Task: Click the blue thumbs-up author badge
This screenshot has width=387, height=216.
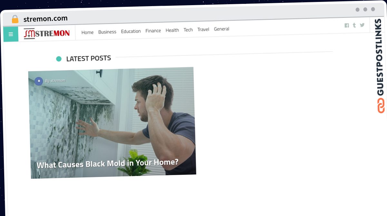Action: [39, 81]
